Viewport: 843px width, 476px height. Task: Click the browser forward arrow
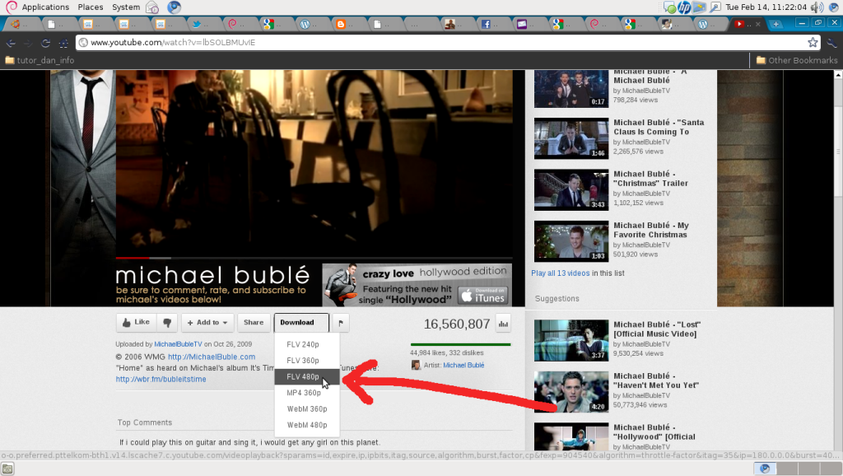pyautogui.click(x=28, y=43)
